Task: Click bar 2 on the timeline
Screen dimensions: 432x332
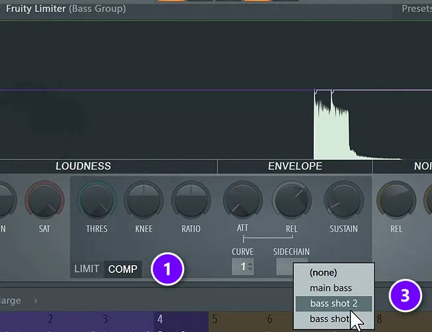Action: pyautogui.click(x=50, y=319)
